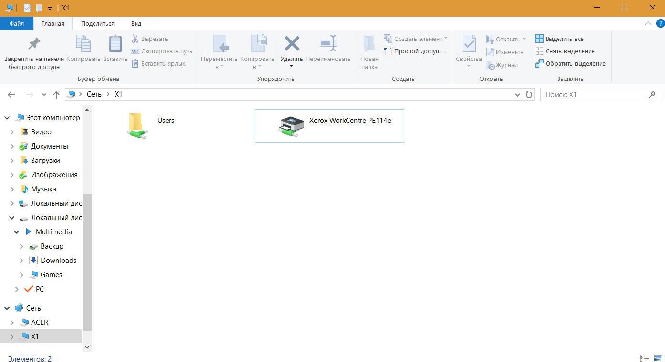The image size is (665, 362).
Task: Click New folder icon in title bar
Action: tap(39, 8)
